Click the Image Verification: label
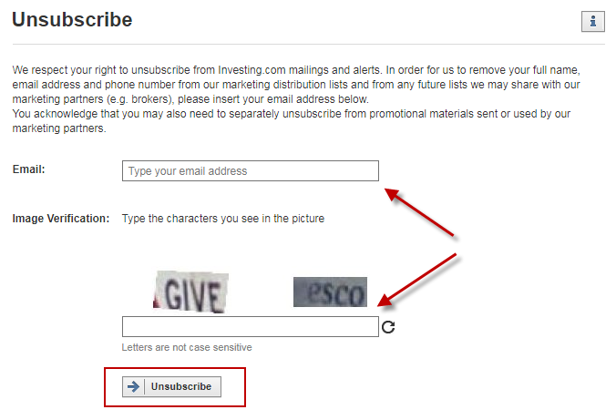 61,219
